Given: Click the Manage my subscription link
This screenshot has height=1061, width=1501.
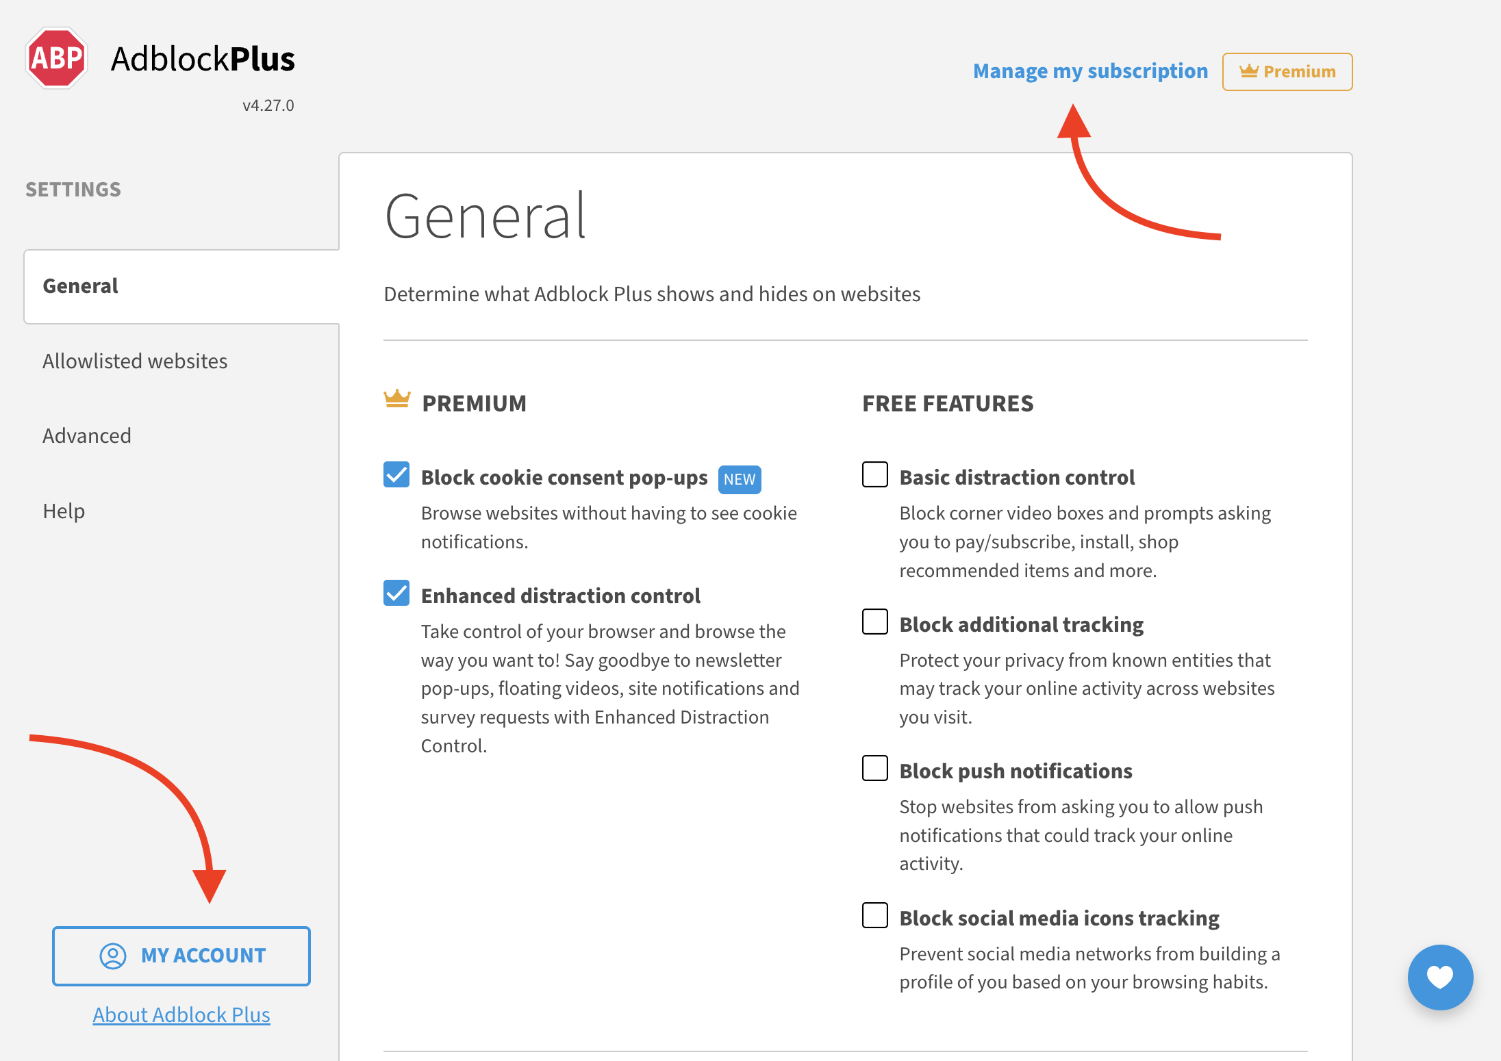Looking at the screenshot, I should coord(1090,71).
